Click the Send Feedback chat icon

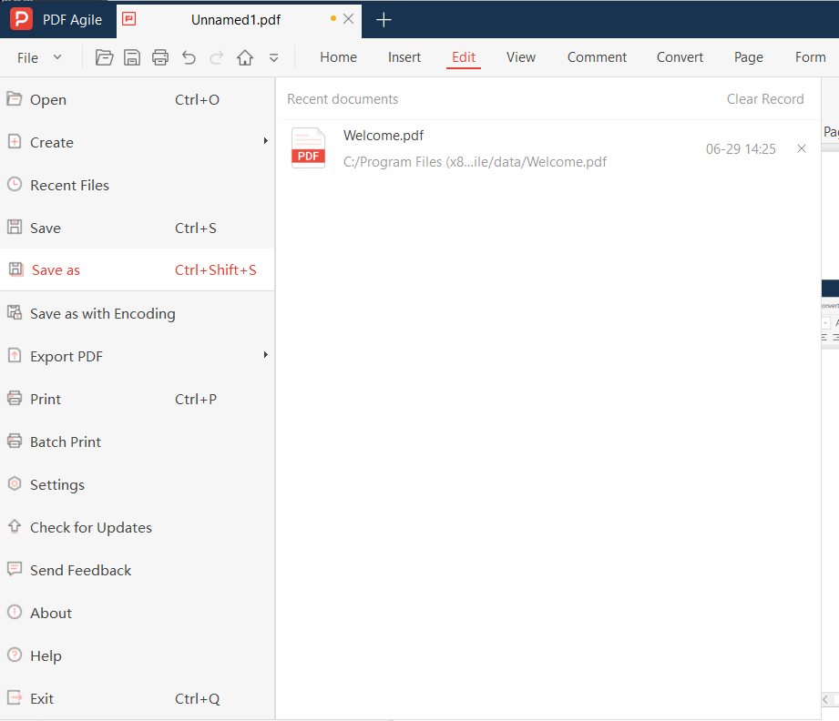coord(15,569)
